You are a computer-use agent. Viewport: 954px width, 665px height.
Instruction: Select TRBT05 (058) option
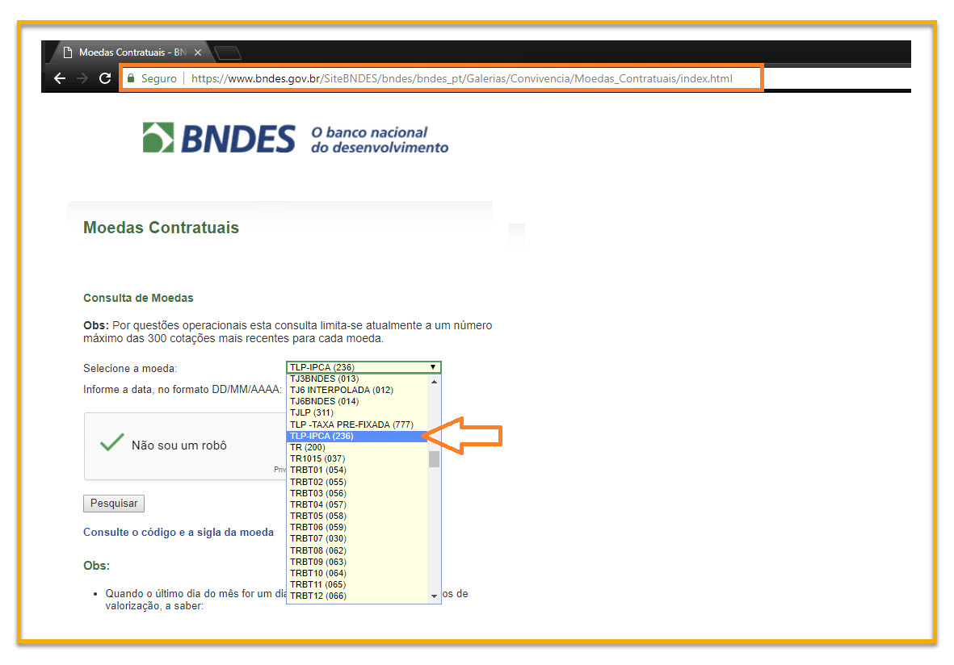coord(357,516)
